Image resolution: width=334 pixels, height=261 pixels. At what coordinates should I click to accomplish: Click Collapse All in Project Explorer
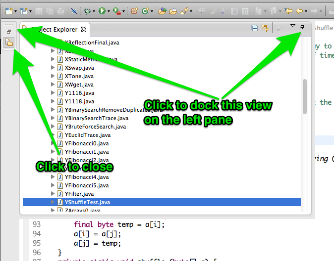254,28
